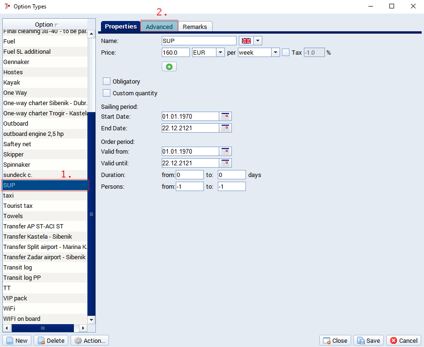Viewport: 424px width, 347px height.
Task: Focus the Duration to field
Action: 232,175
